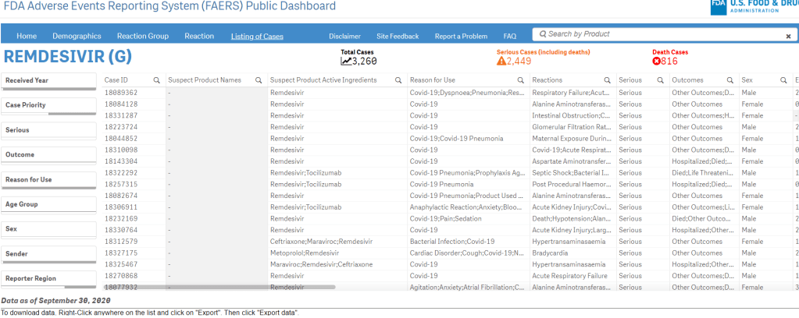This screenshot has width=799, height=318.
Task: Clear the product search with X icon
Action: (788, 36)
